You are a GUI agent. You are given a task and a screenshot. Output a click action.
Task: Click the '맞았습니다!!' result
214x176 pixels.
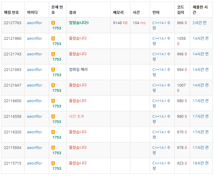coord(79,23)
